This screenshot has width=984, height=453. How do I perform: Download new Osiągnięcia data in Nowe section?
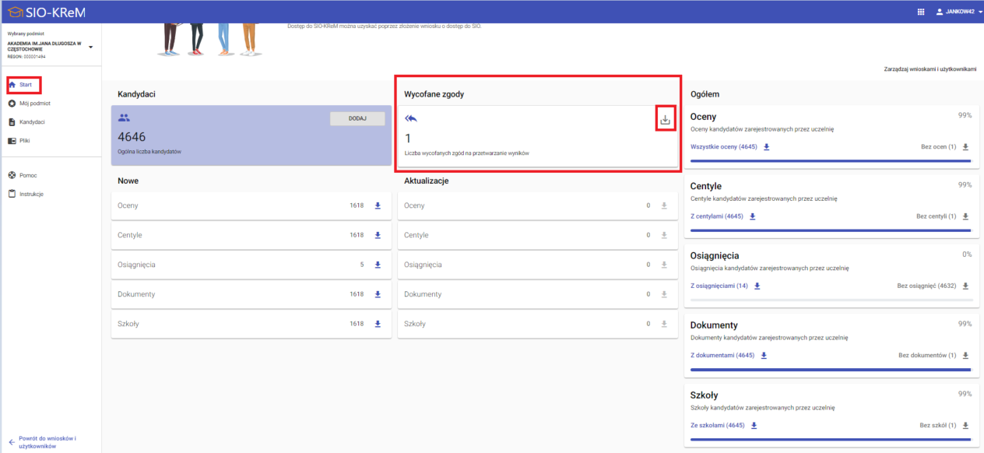coord(378,265)
